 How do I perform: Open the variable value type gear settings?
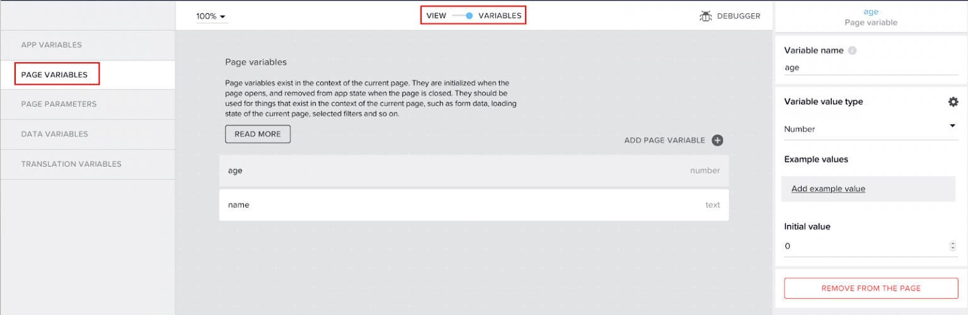[953, 102]
